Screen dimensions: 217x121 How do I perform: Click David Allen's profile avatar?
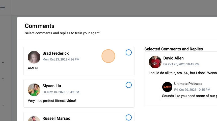pyautogui.click(x=155, y=62)
